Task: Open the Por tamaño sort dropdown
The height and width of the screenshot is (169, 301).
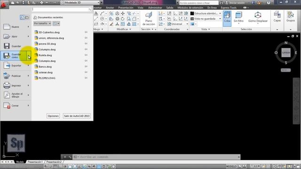Action: (x=42, y=23)
